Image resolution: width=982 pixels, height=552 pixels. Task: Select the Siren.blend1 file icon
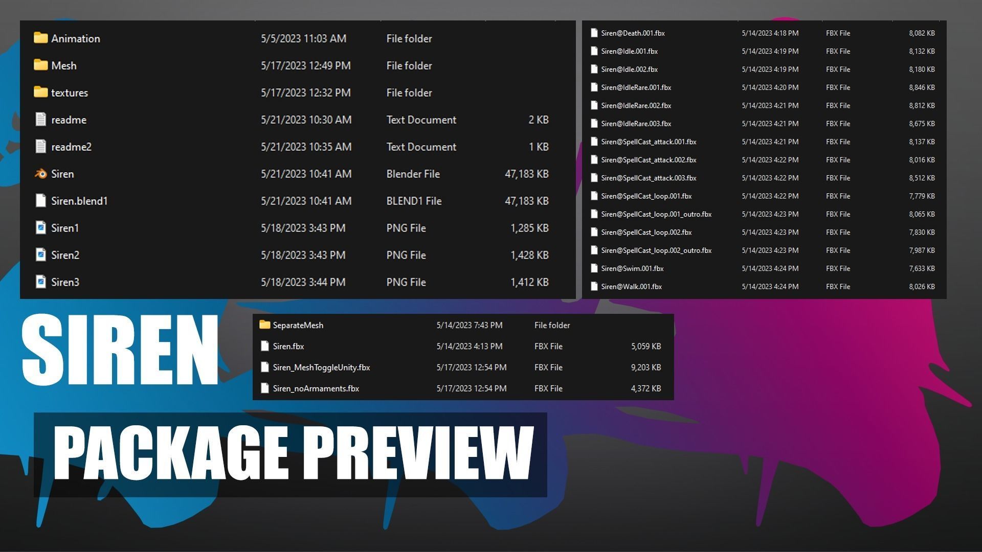[40, 201]
